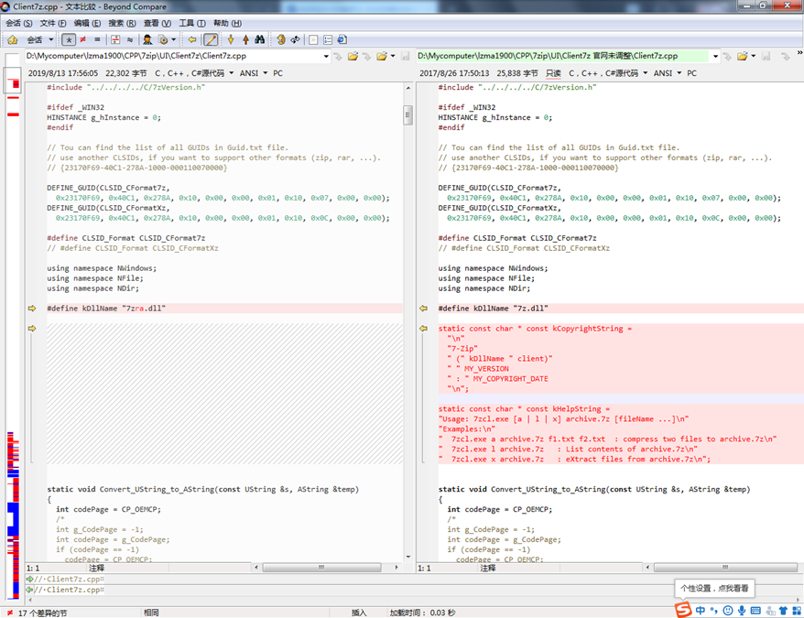The image size is (804, 618).
Task: Click copy arrow beside right kCopyrightString block
Action: click(x=424, y=329)
